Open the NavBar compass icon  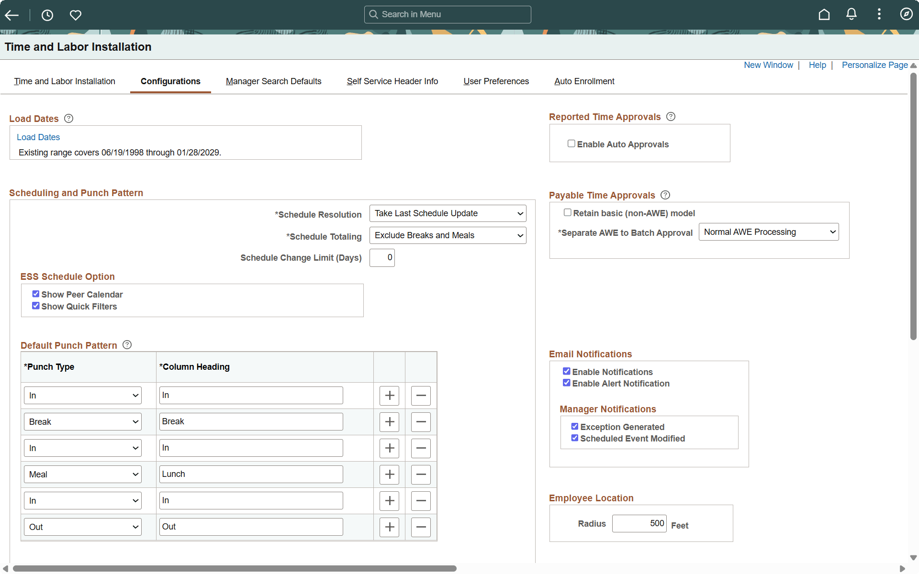click(906, 14)
